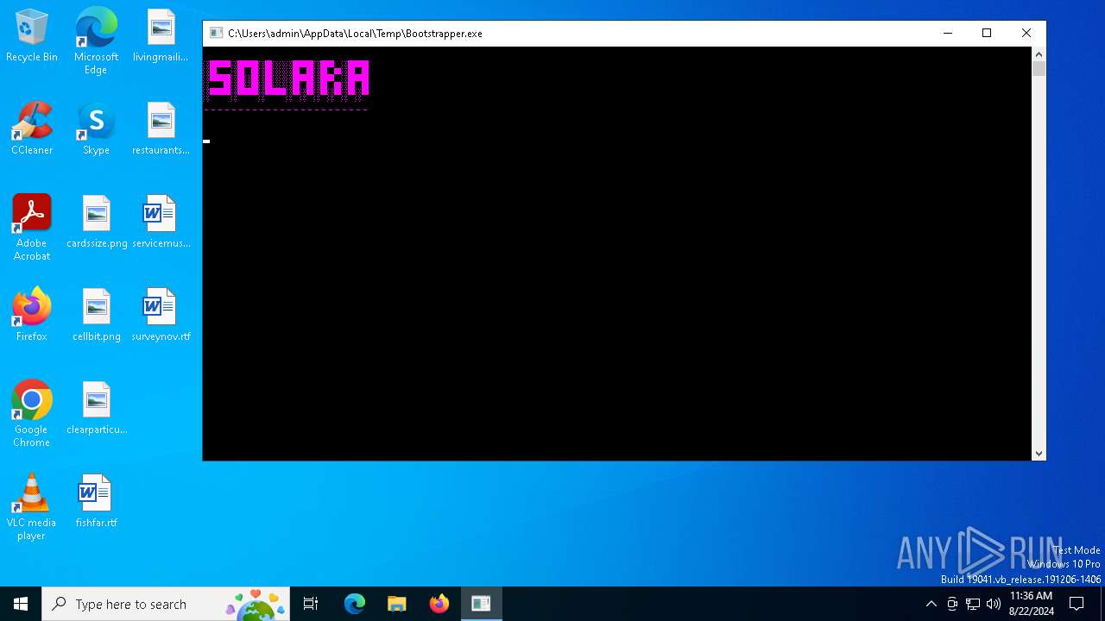Screen dimensions: 1105x621
Task: Select the restaurants... image file
Action: pyautogui.click(x=161, y=129)
